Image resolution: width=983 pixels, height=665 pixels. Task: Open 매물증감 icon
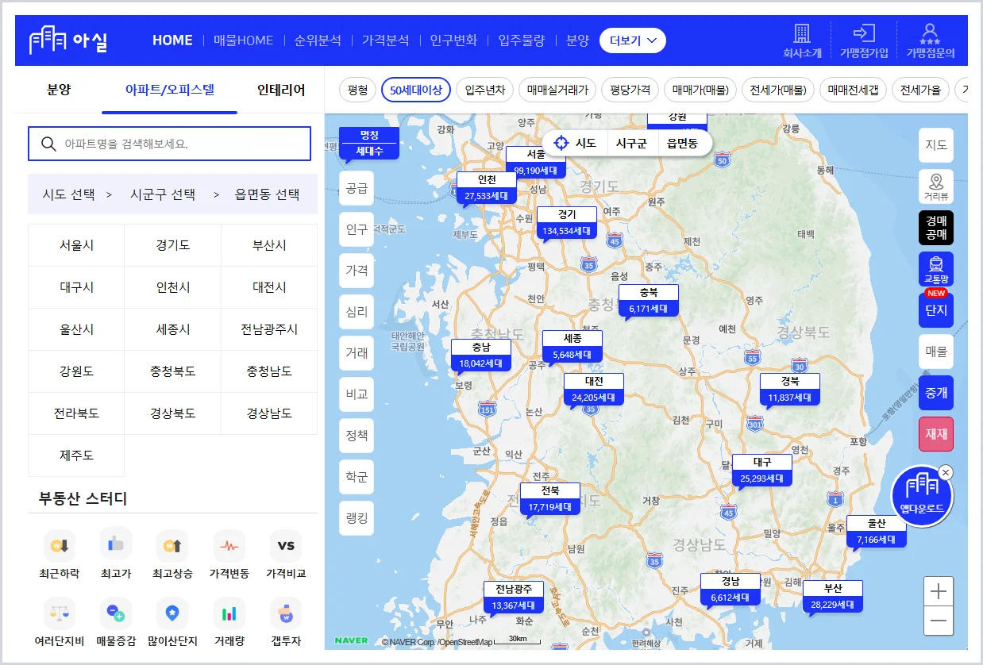click(x=116, y=613)
